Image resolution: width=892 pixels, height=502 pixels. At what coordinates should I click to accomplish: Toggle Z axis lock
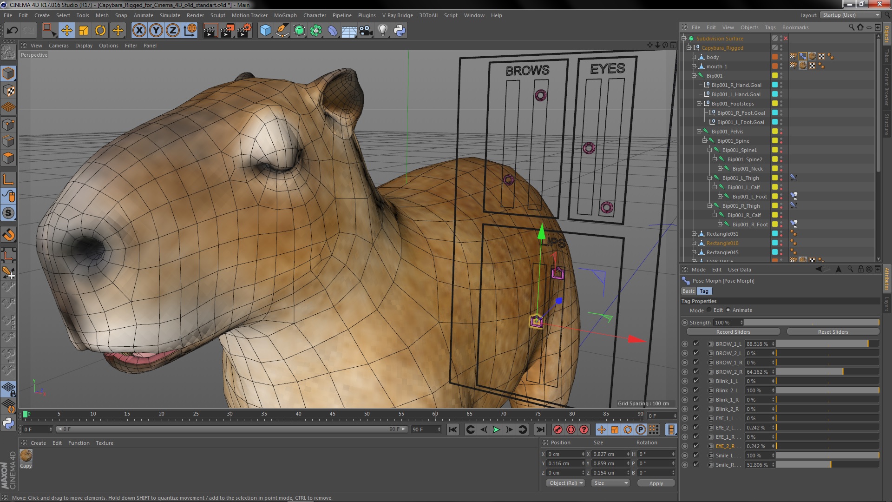point(173,31)
